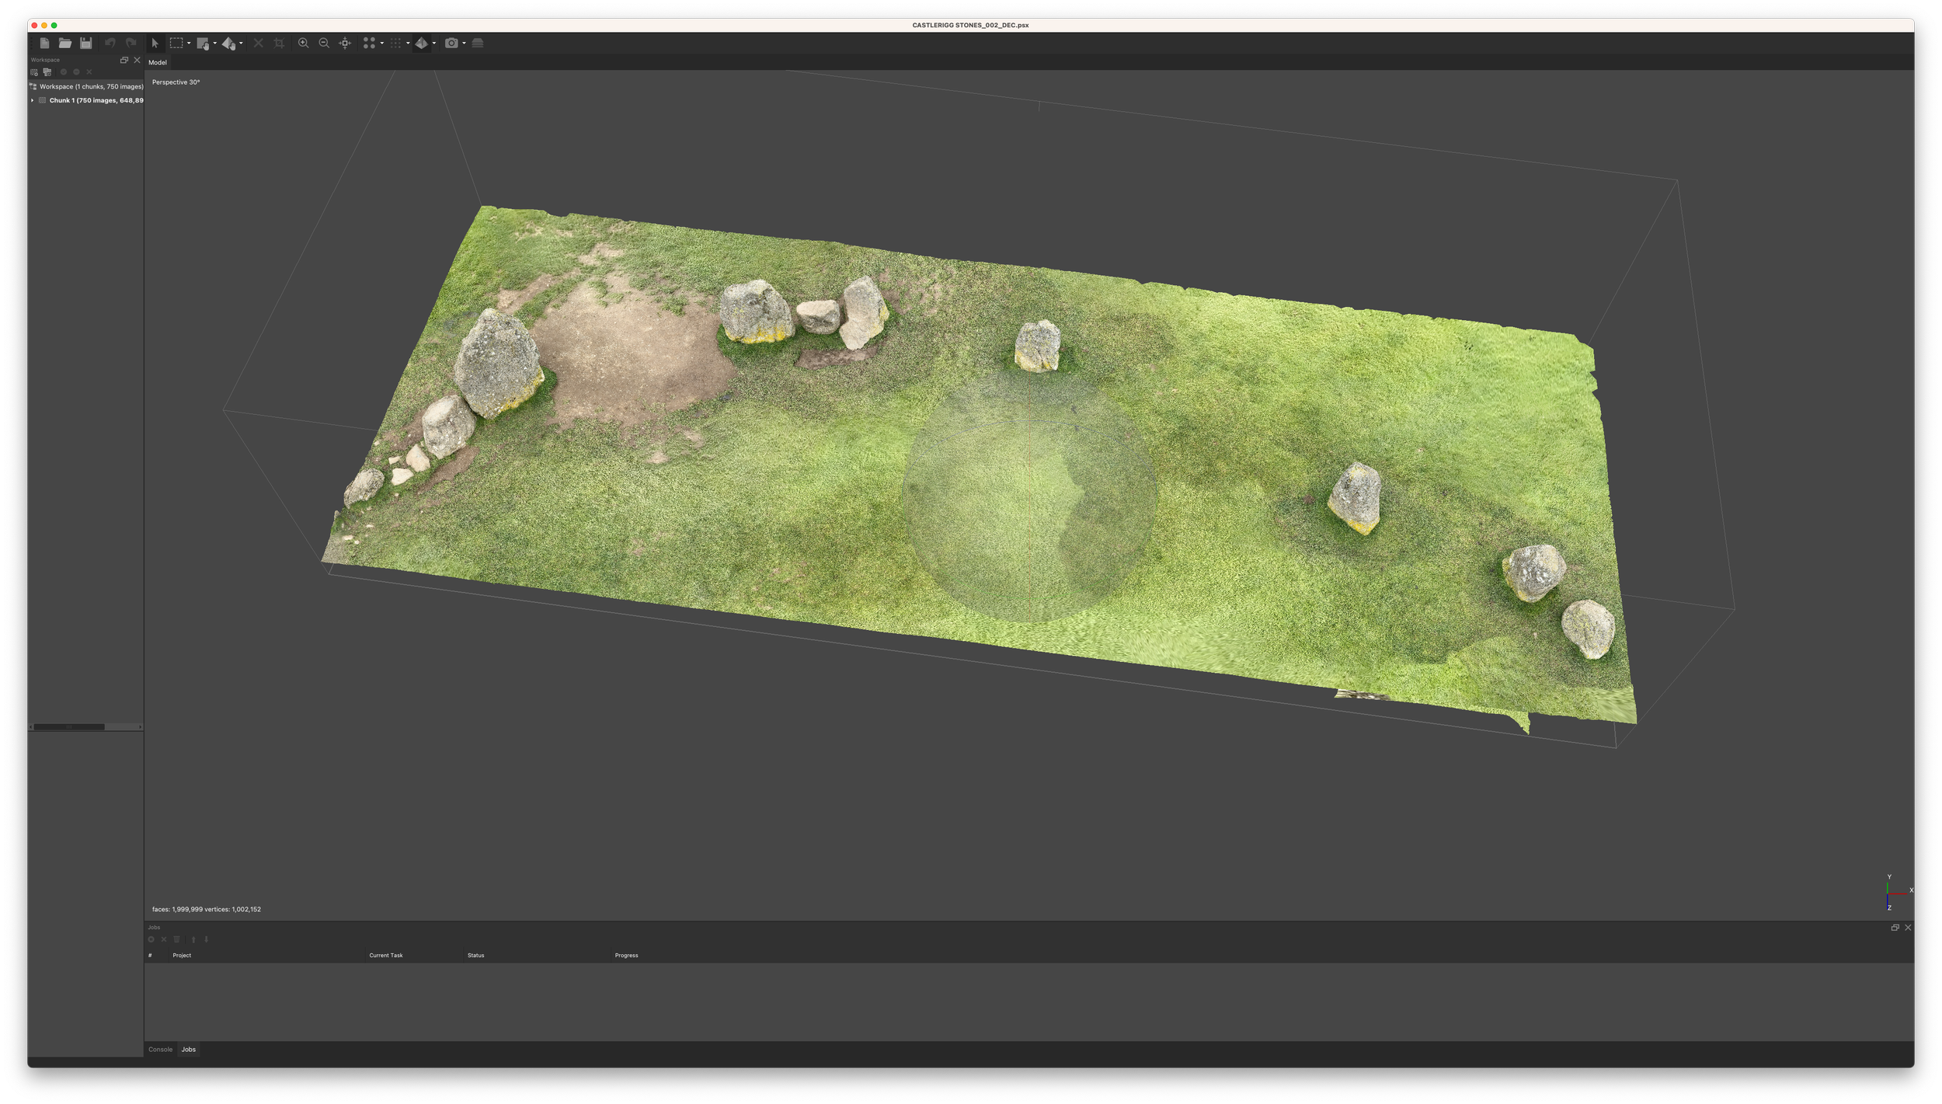1942x1104 pixels.
Task: Click Enable Items check icon in Workspace
Action: [64, 72]
